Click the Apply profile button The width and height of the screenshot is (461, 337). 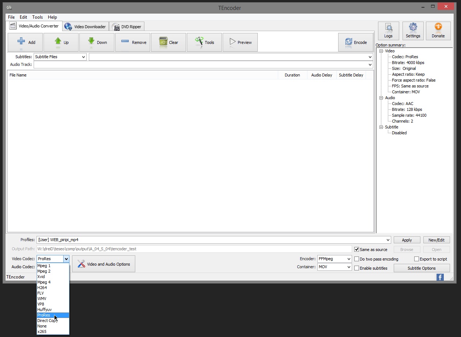(x=407, y=240)
